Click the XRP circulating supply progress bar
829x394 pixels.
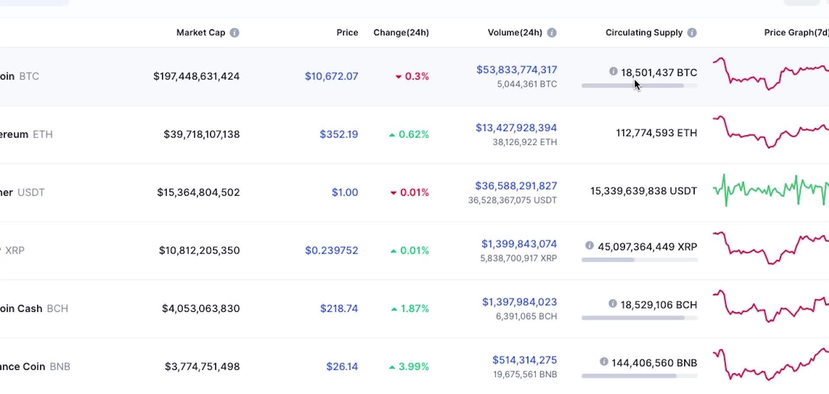(x=639, y=260)
